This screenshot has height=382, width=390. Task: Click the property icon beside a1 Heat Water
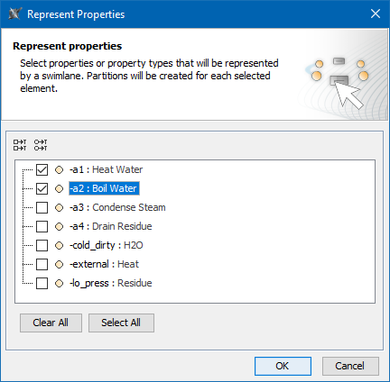coord(60,170)
